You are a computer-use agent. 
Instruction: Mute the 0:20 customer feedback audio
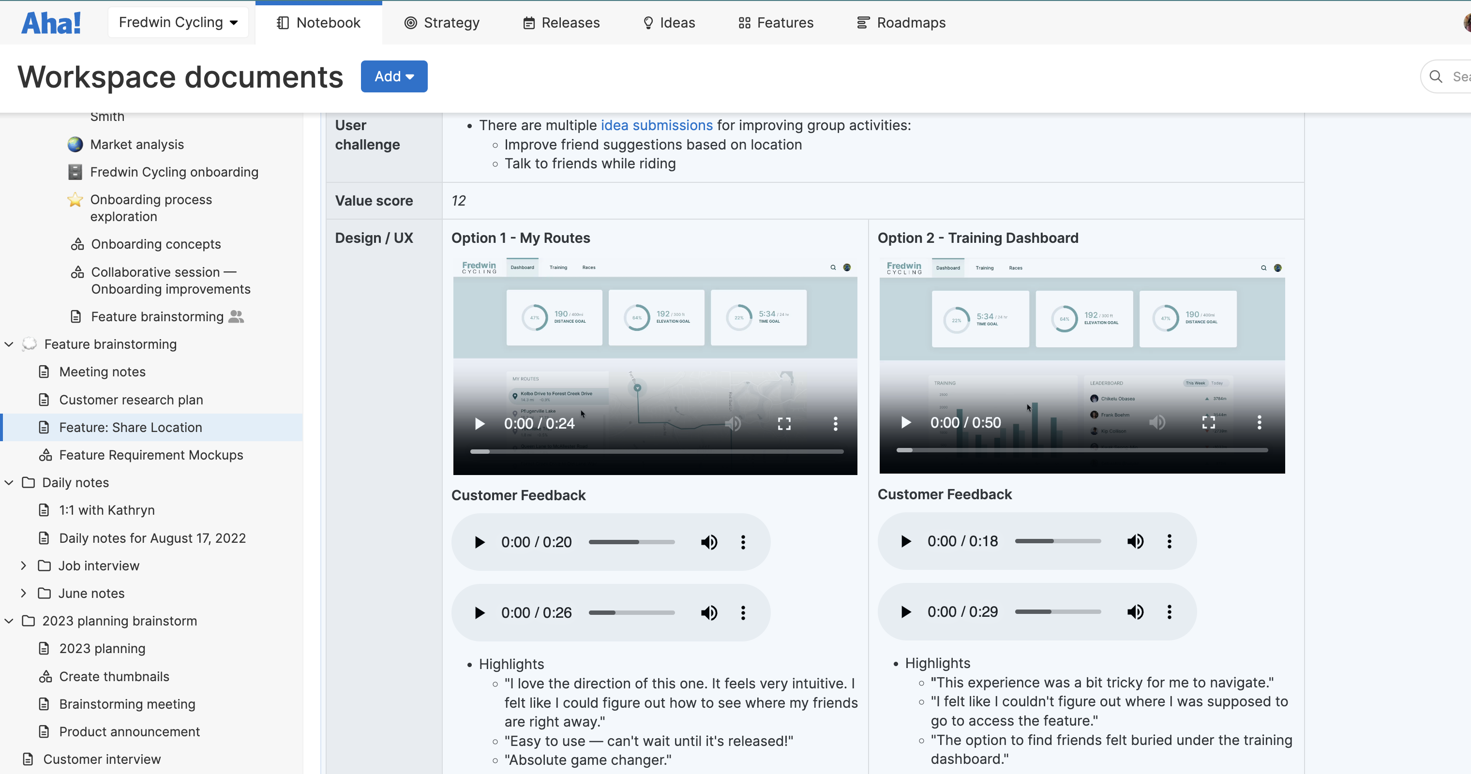709,542
